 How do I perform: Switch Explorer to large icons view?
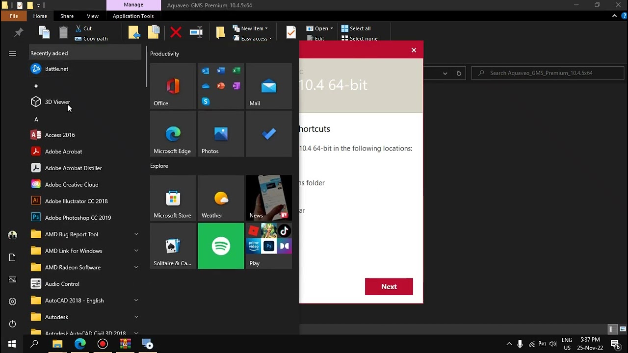tap(623, 329)
